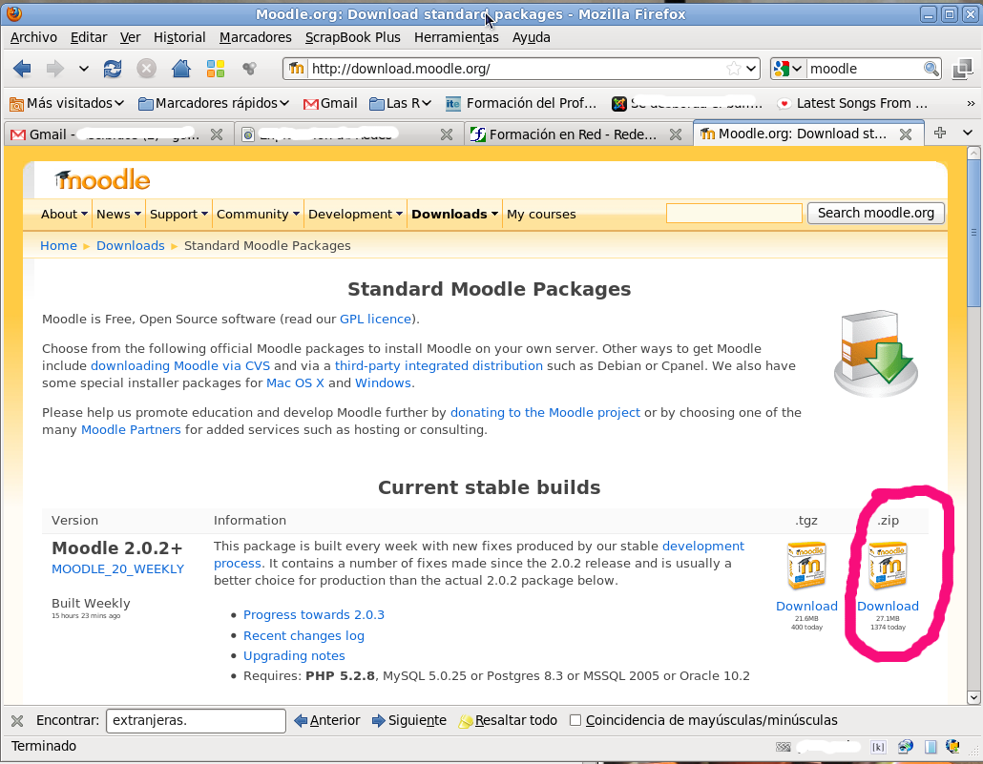Close the find bar
Screen dimensions: 983x764
coord(17,720)
